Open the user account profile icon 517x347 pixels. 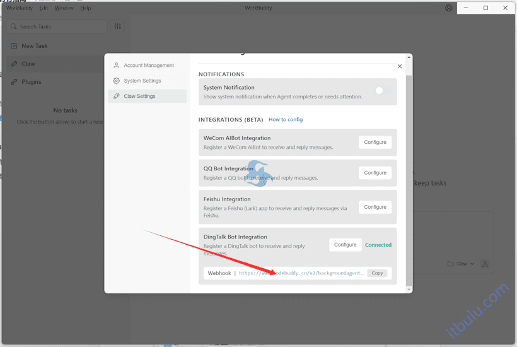point(448,8)
